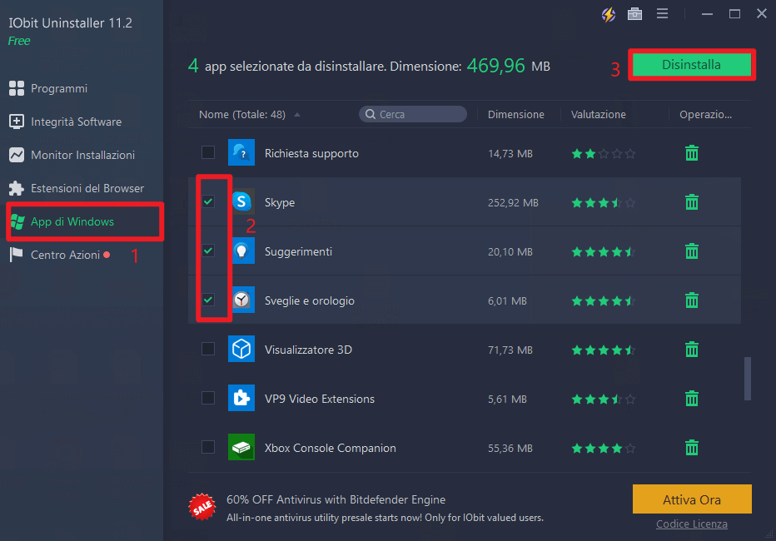Image resolution: width=776 pixels, height=541 pixels.
Task: Click the star rating for Xbox Console Companion
Action: [x=604, y=449]
